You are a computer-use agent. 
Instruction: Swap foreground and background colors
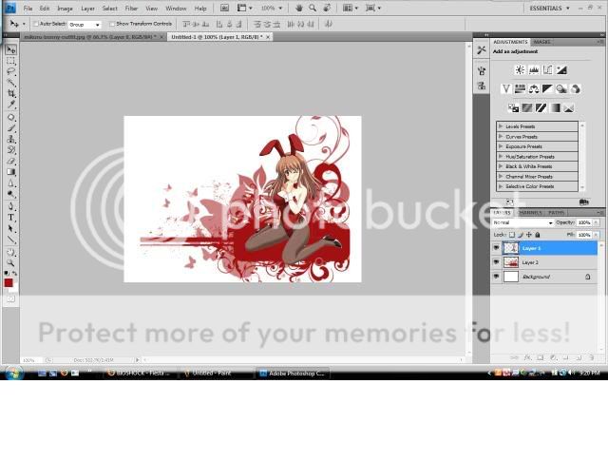click(x=14, y=273)
